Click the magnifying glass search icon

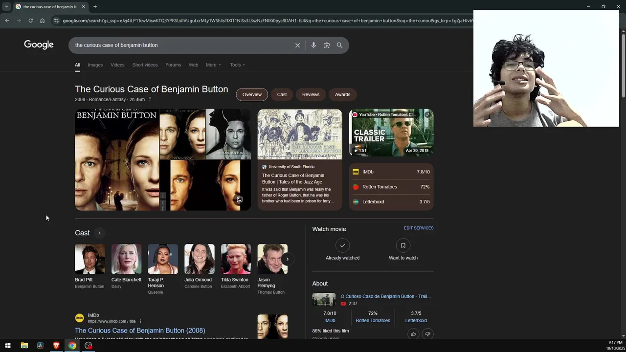[339, 45]
